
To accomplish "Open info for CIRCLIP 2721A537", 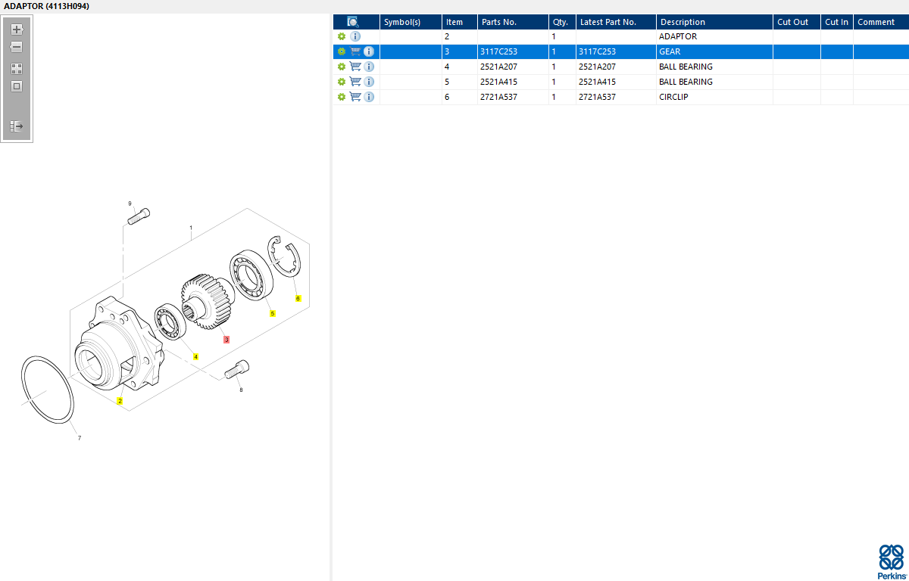I will (x=369, y=97).
